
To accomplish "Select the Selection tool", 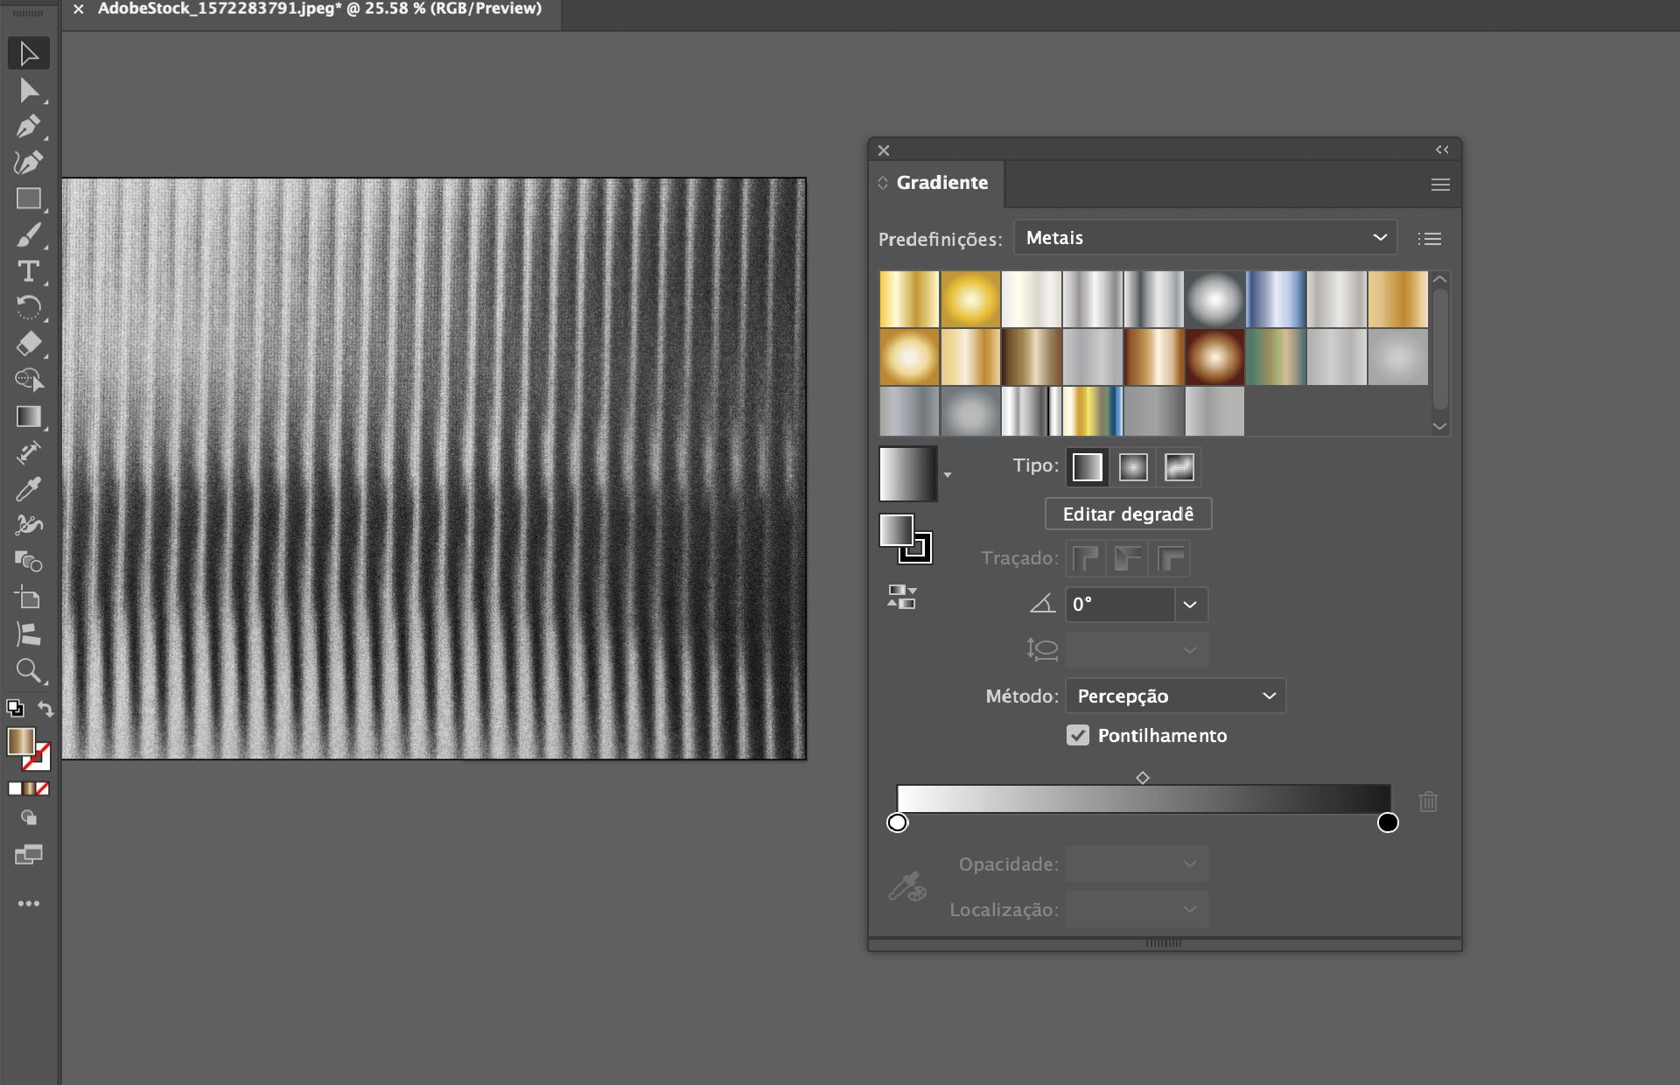I will click(29, 52).
